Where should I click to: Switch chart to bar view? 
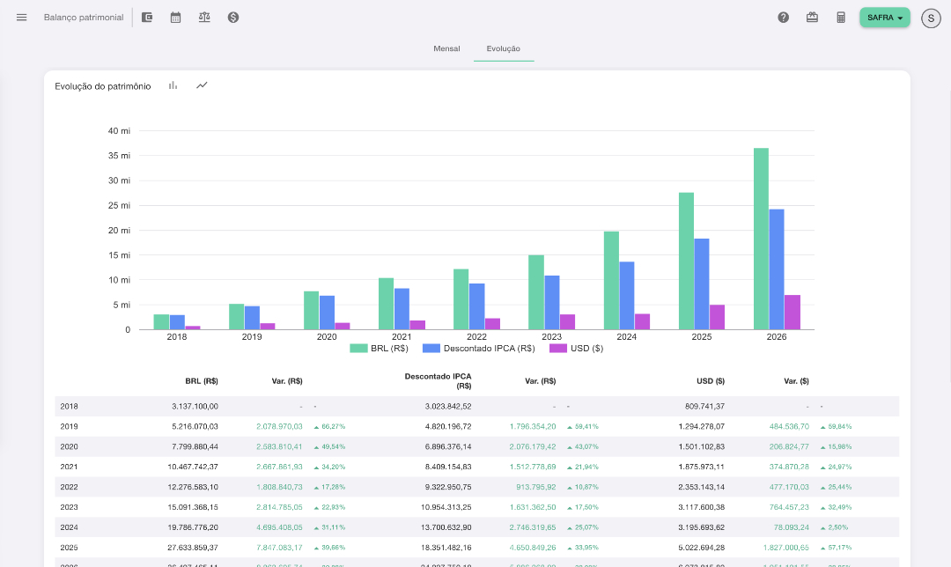173,85
